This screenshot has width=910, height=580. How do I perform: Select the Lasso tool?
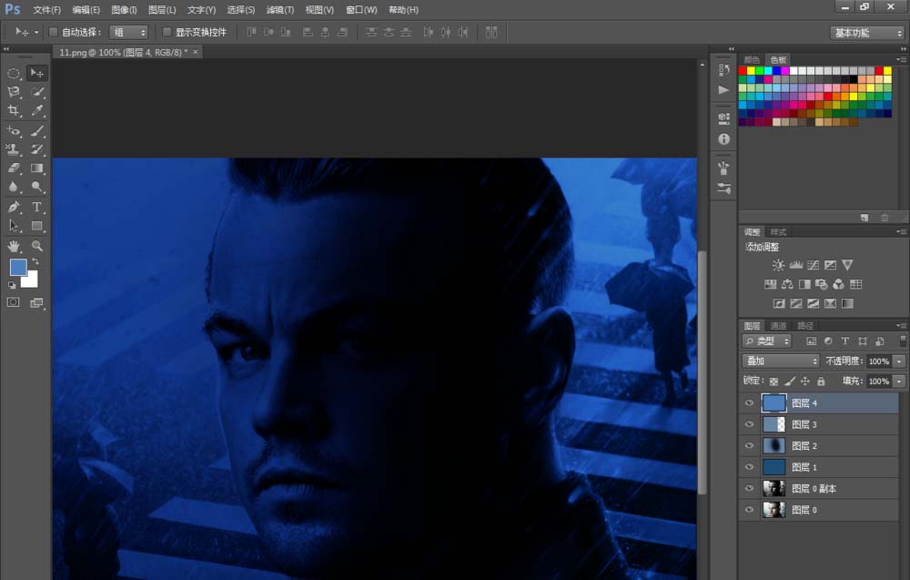pos(14,92)
